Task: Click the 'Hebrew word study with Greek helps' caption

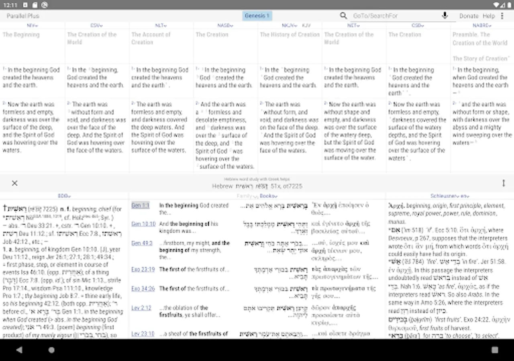Action: pos(257,179)
